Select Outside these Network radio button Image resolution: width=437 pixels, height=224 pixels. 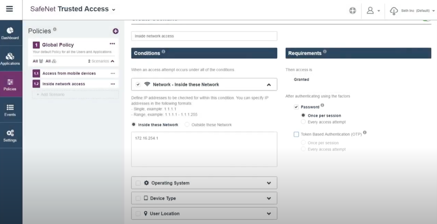187,124
